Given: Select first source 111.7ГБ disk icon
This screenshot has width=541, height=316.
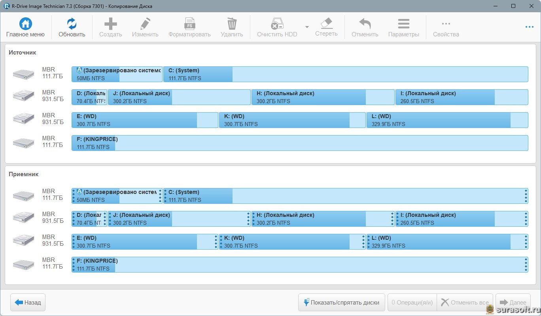Looking at the screenshot, I should 23,74.
